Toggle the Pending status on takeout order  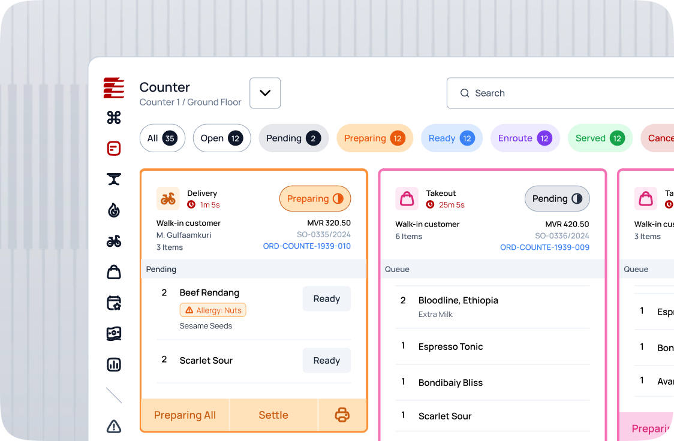[x=557, y=199]
